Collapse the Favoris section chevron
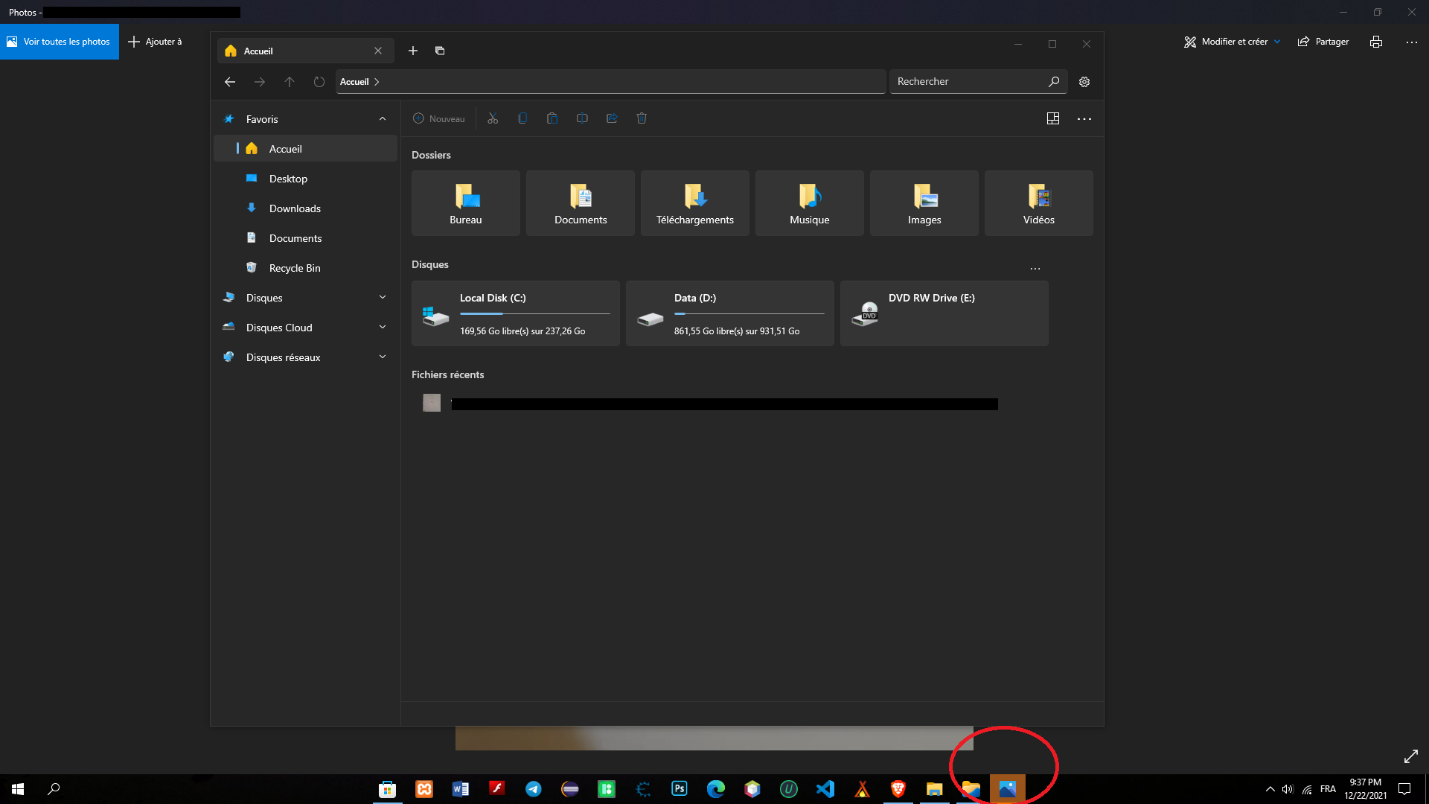 (383, 119)
